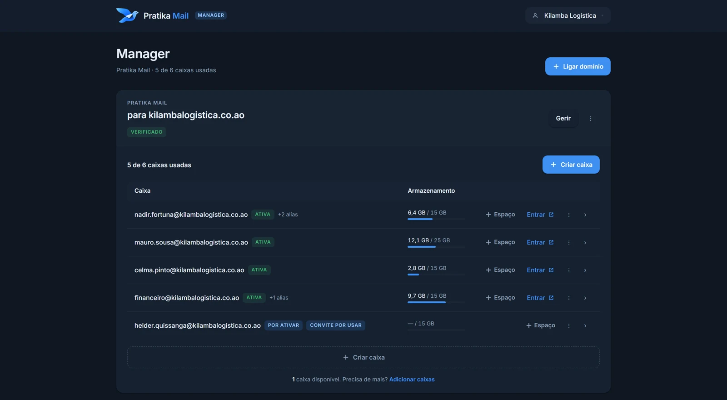Click Entrar link for mauro.sousa mailbox
The width and height of the screenshot is (727, 400).
coord(540,242)
